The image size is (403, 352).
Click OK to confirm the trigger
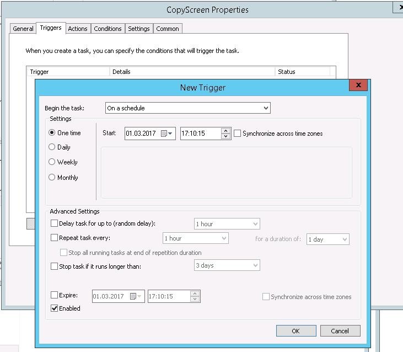click(x=296, y=331)
